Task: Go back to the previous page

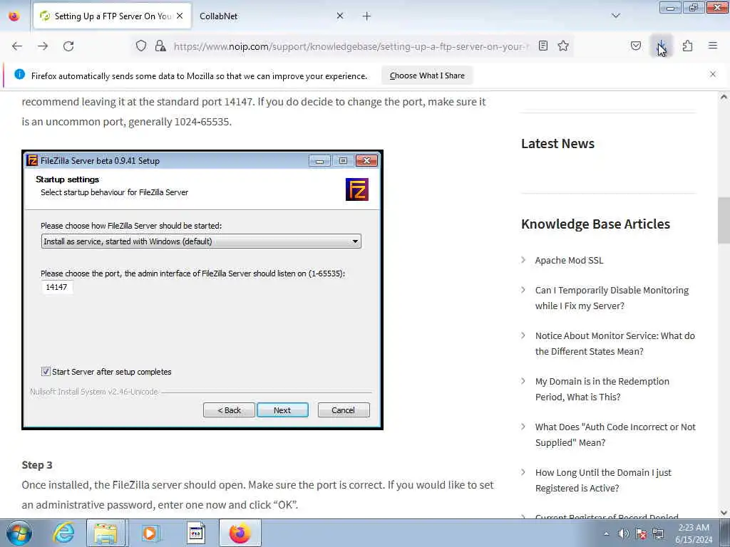Action: [x=17, y=46]
